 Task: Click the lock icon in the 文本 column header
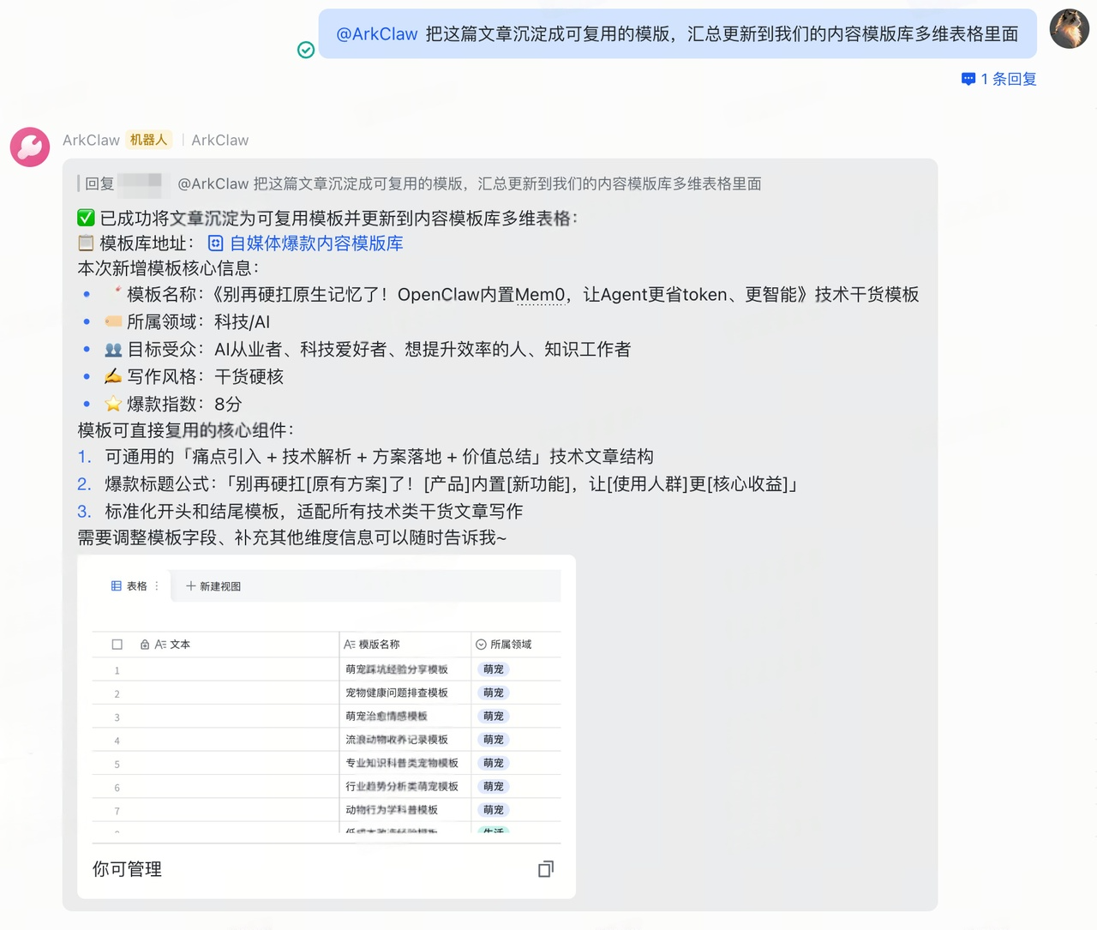pos(143,644)
